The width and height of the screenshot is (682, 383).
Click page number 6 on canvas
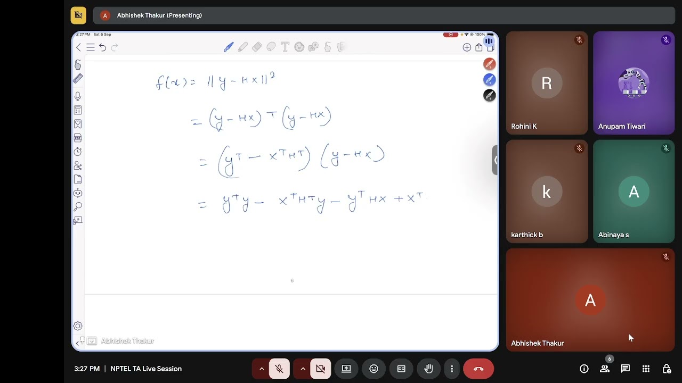292,280
